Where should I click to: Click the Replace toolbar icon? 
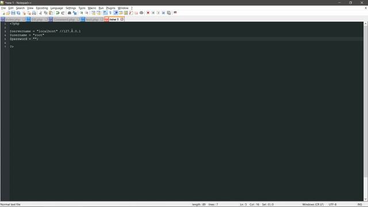tap(75, 13)
